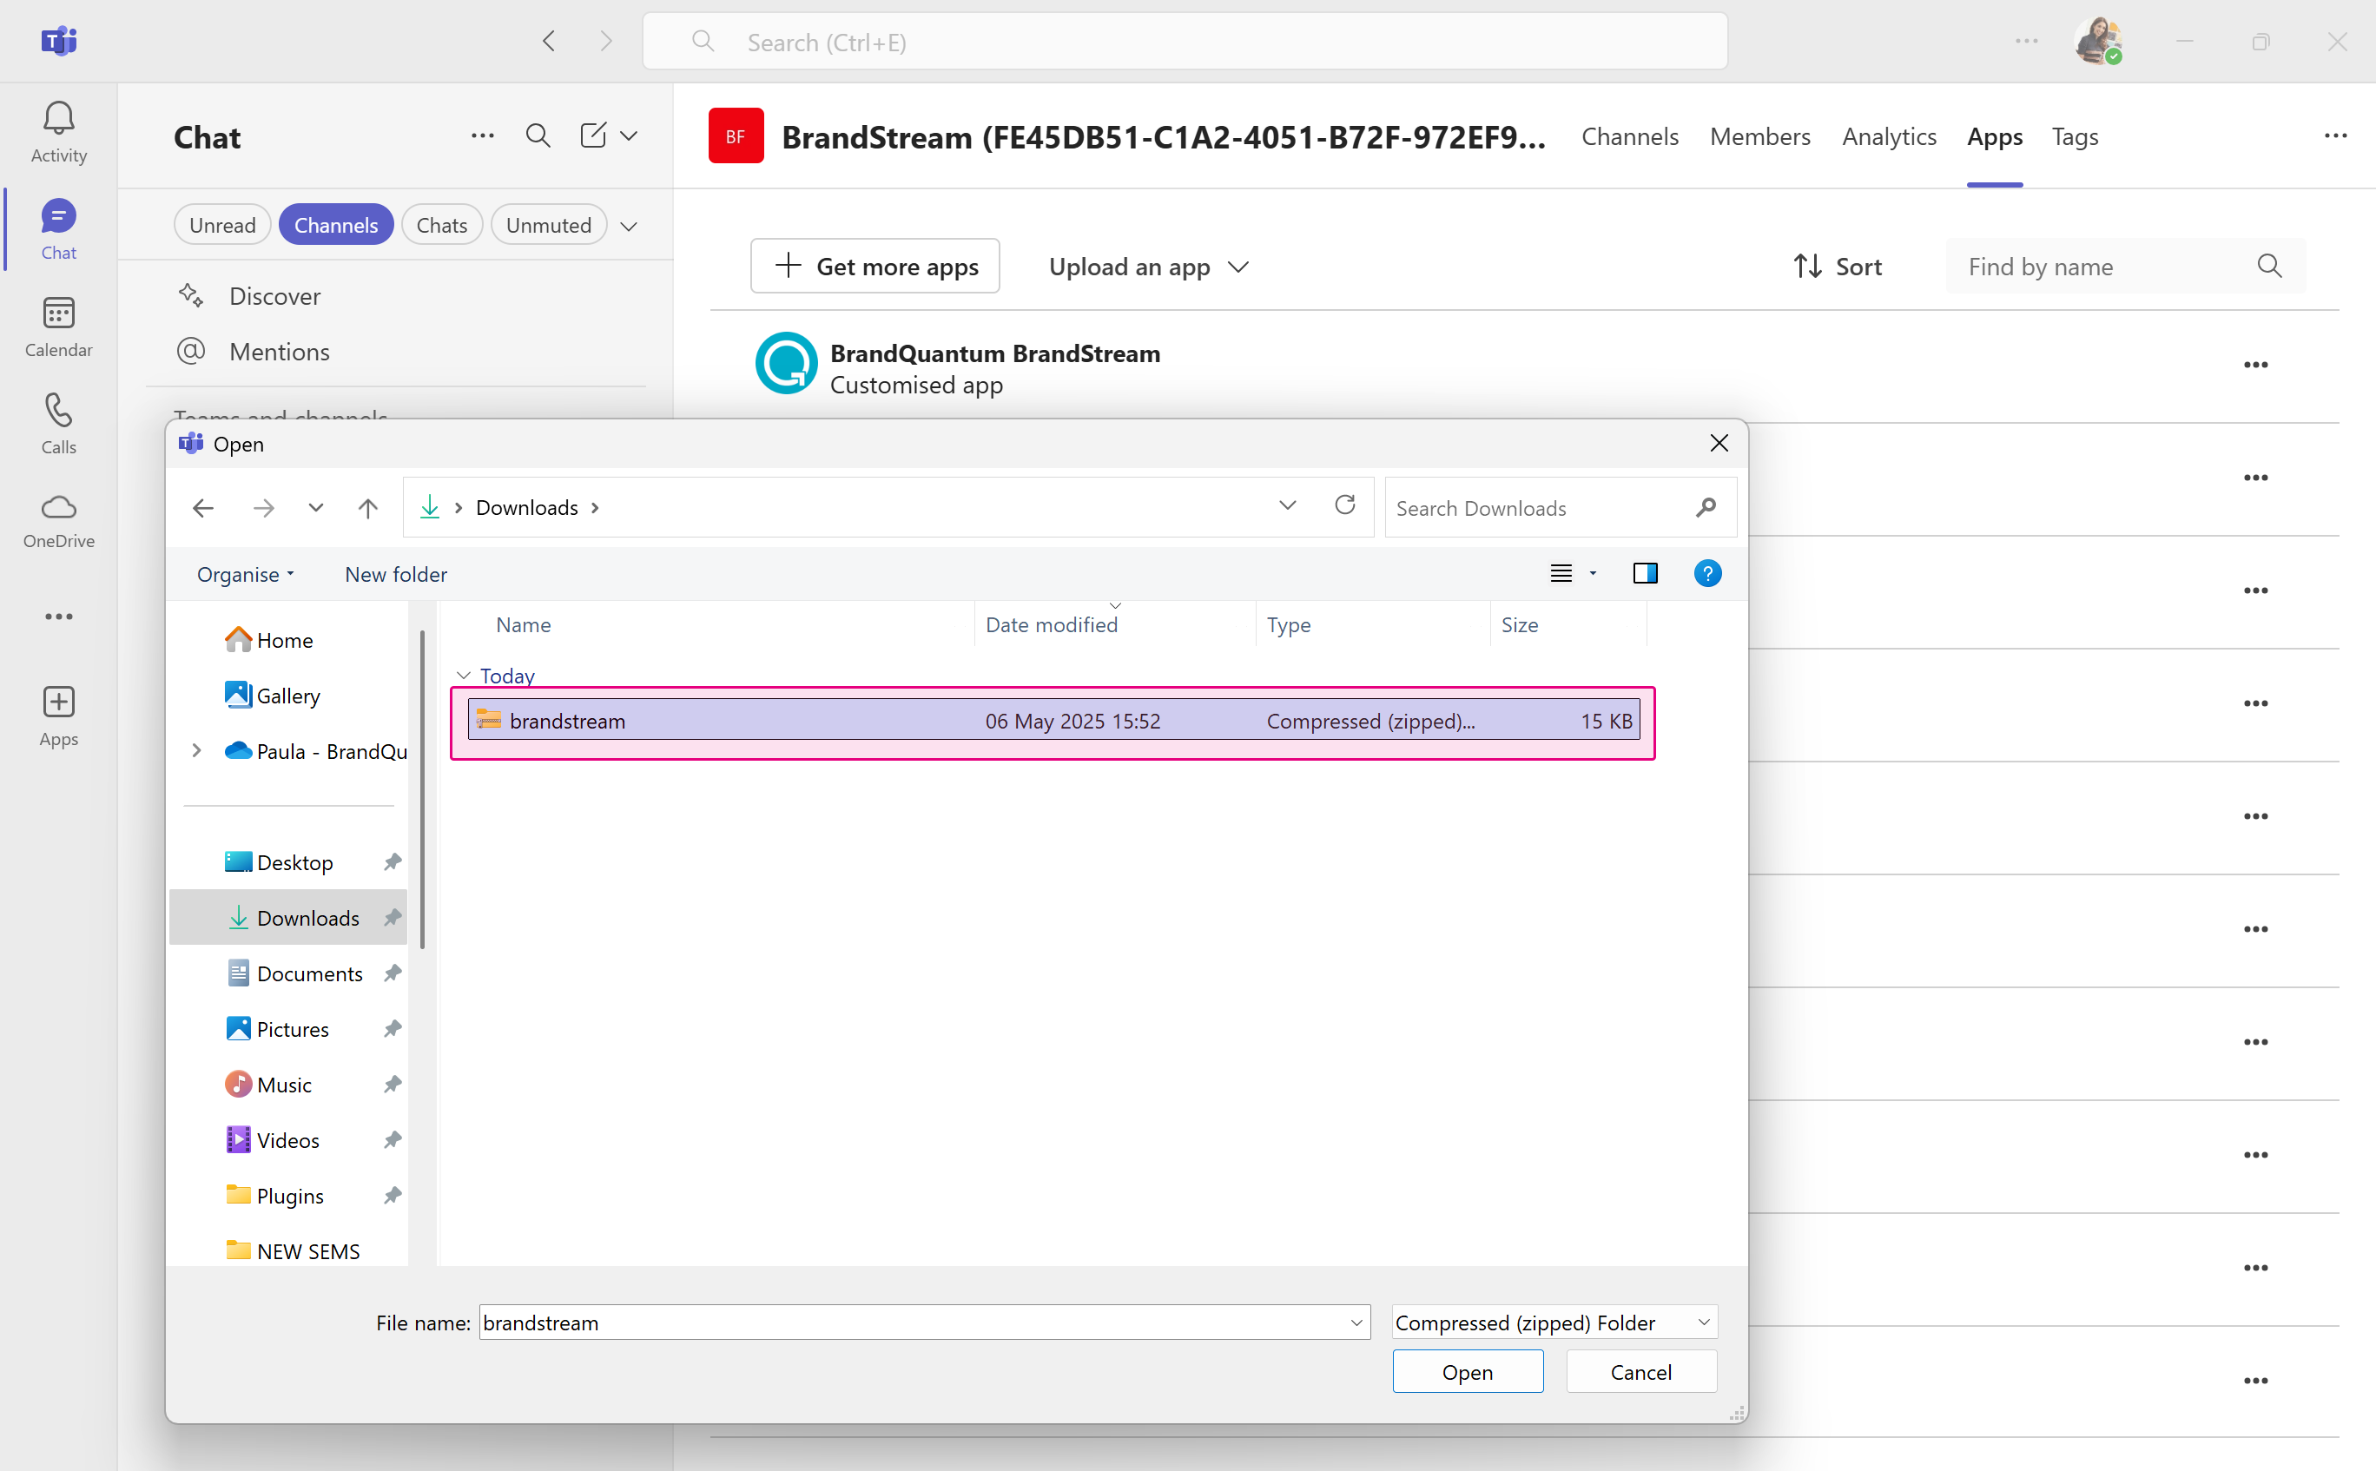Viewport: 2376px width, 1471px height.
Task: Switch to the Channels tab in team header
Action: 1630,136
